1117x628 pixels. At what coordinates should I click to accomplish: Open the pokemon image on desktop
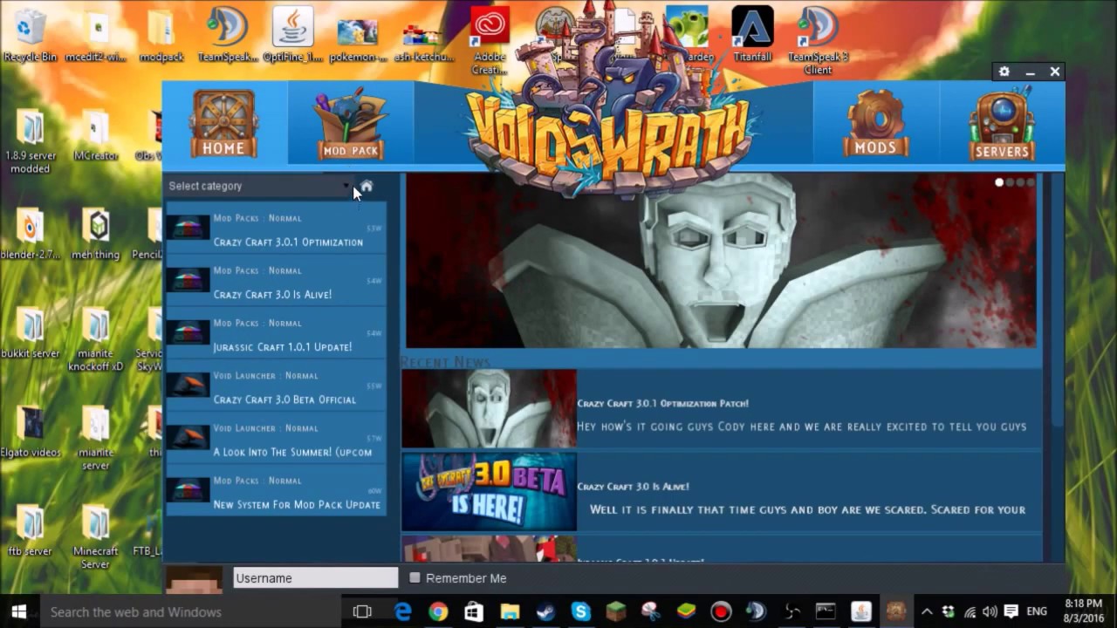pyautogui.click(x=359, y=36)
